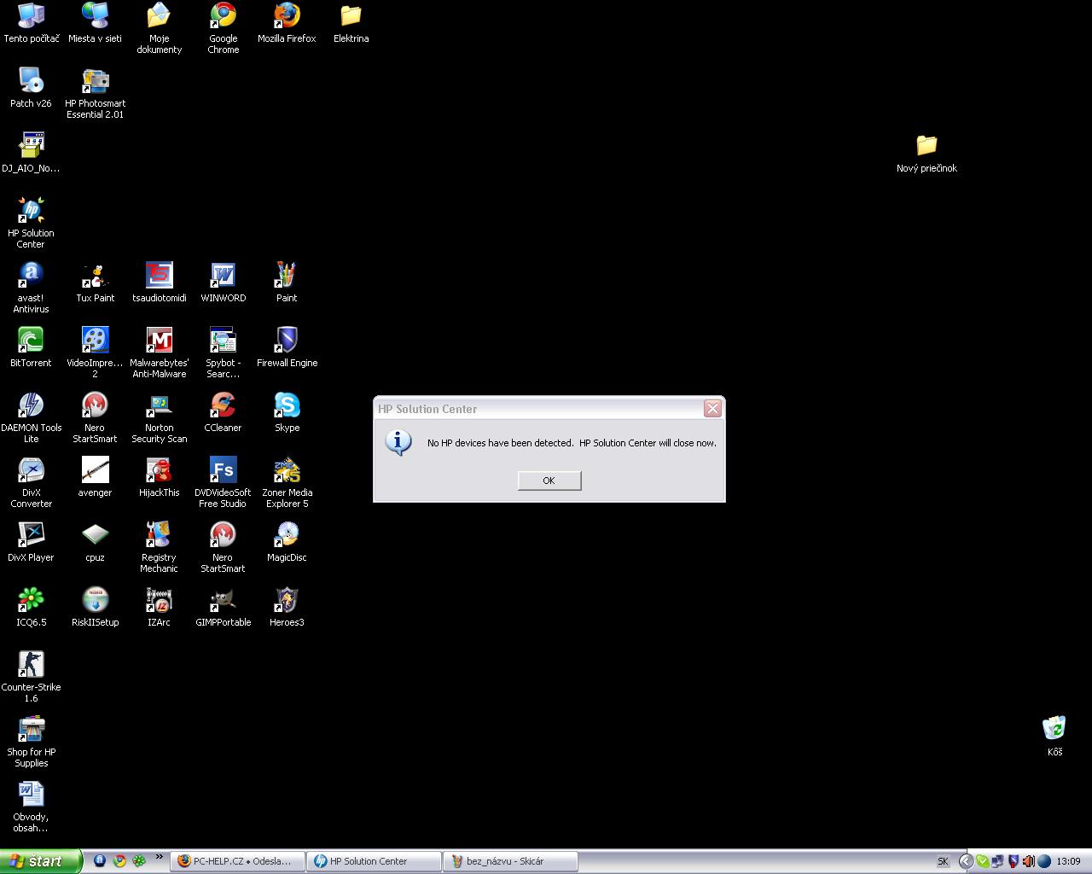Select the Heroes3 desktop shortcut
Screen dimensions: 1092x874
click(287, 607)
